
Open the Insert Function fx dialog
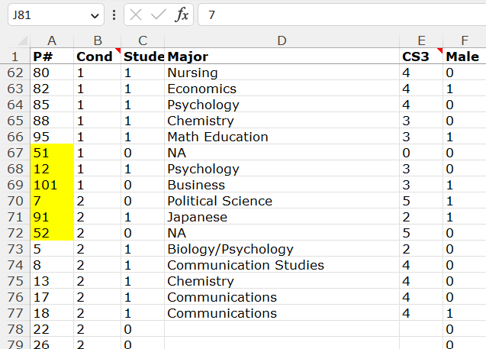click(182, 15)
